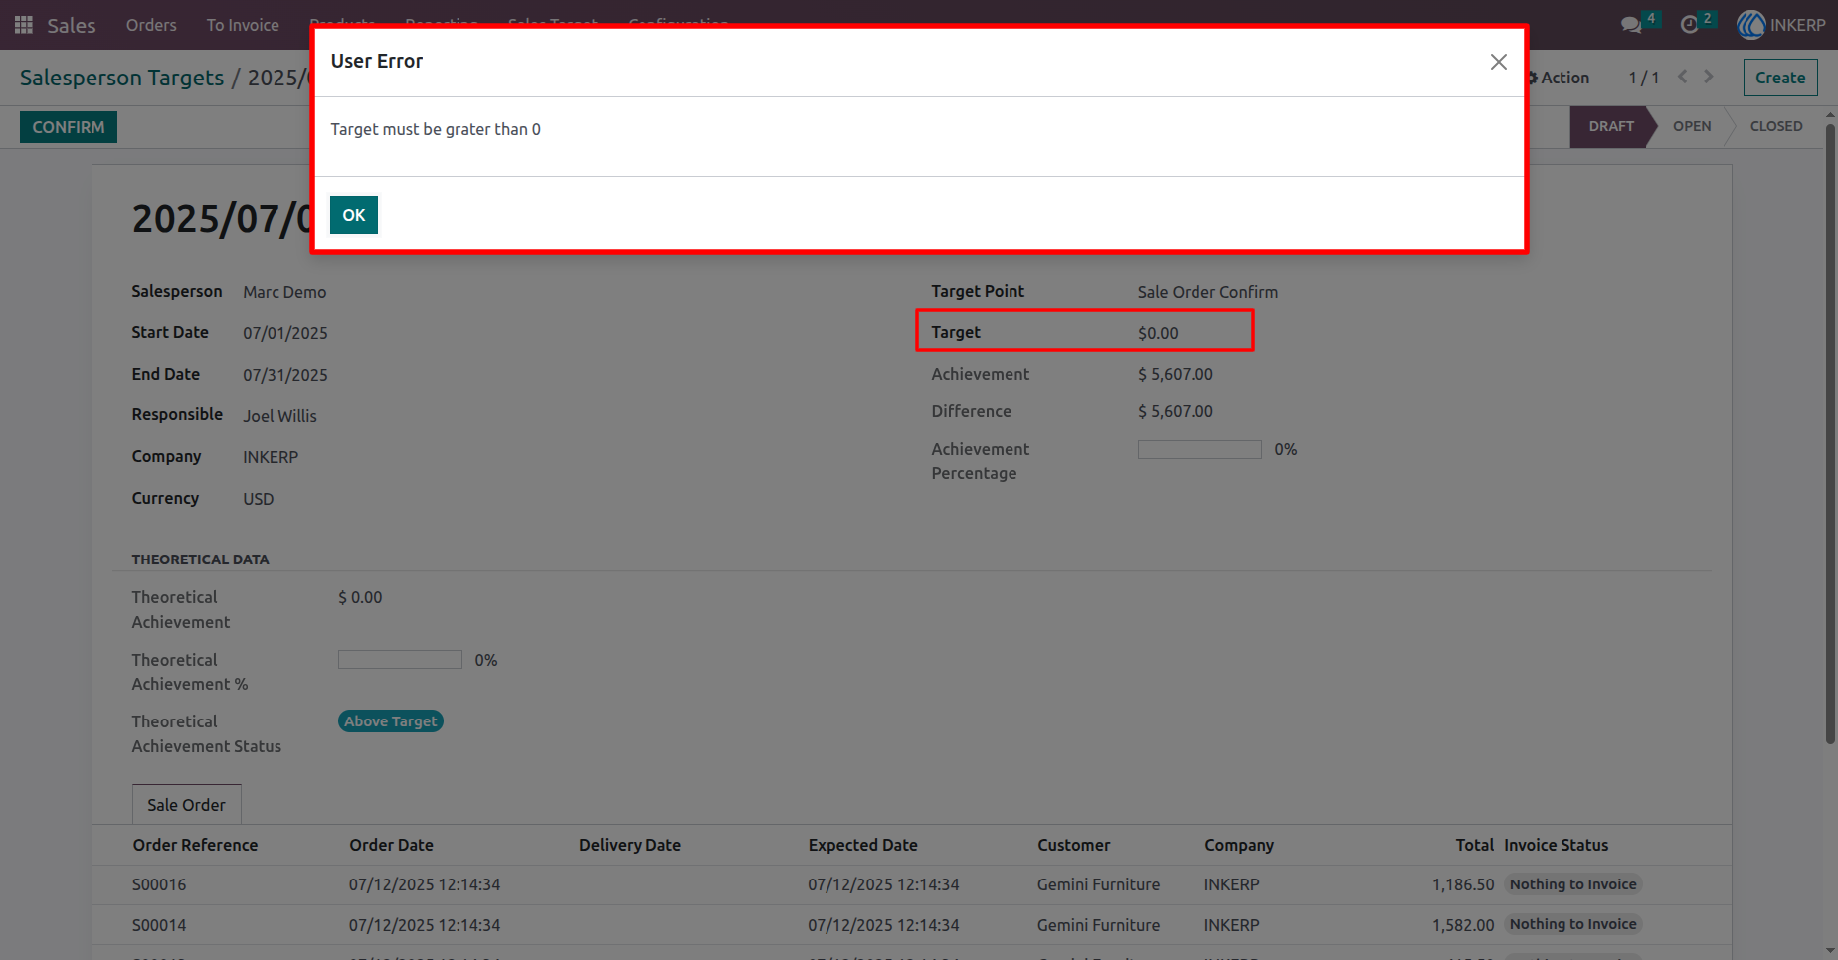Open the Action dropdown menu
The width and height of the screenshot is (1838, 960).
[1559, 78]
